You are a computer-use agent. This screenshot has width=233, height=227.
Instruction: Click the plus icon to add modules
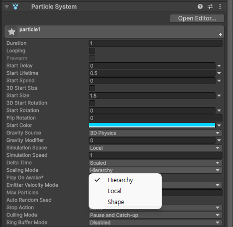click(221, 34)
